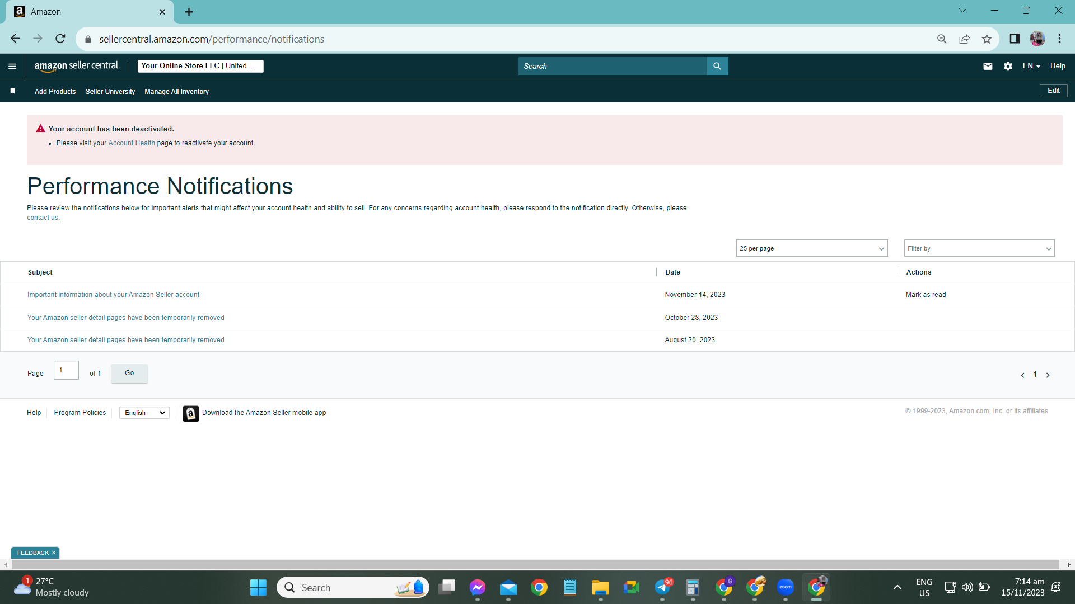
Task: Open October 28 detail pages removed notification
Action: point(125,318)
